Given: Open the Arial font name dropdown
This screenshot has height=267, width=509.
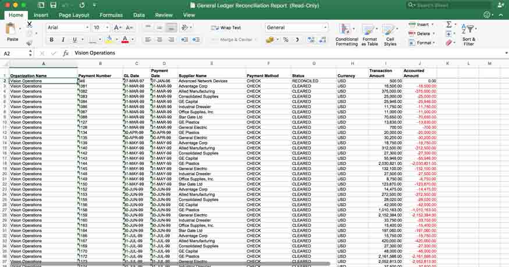Looking at the screenshot, I should [x=87, y=27].
